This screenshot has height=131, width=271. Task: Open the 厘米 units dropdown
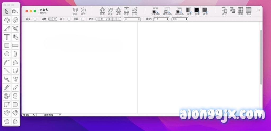click(x=180, y=19)
